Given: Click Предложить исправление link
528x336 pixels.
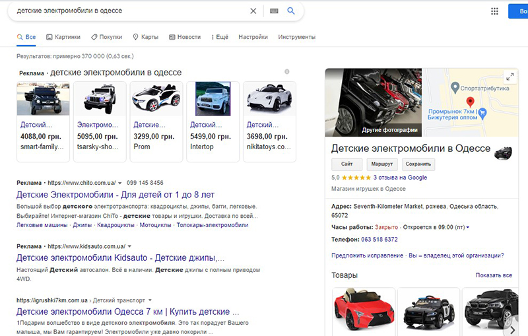Looking at the screenshot, I should pyautogui.click(x=368, y=255).
